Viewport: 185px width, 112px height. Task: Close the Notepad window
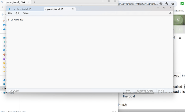[x=170, y=8]
